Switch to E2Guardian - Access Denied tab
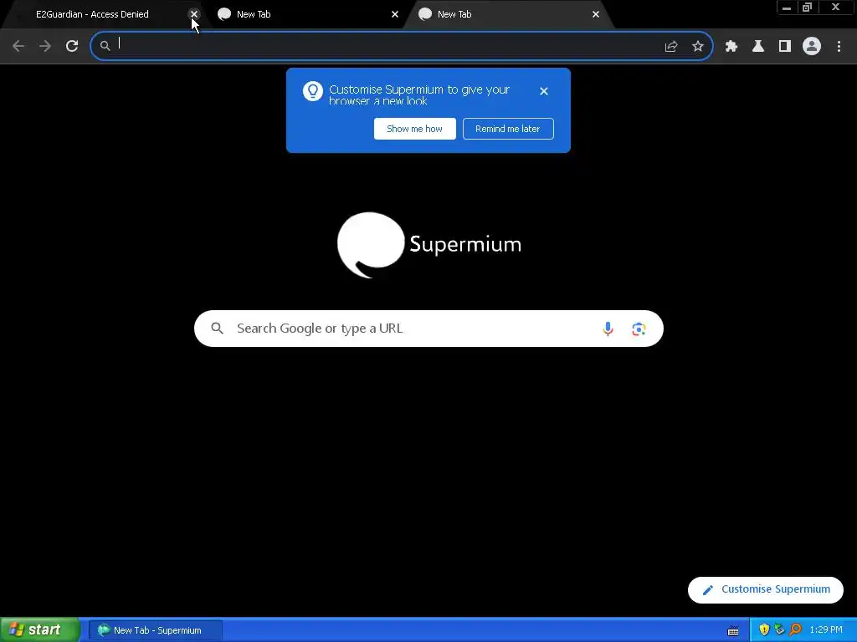 pos(101,14)
